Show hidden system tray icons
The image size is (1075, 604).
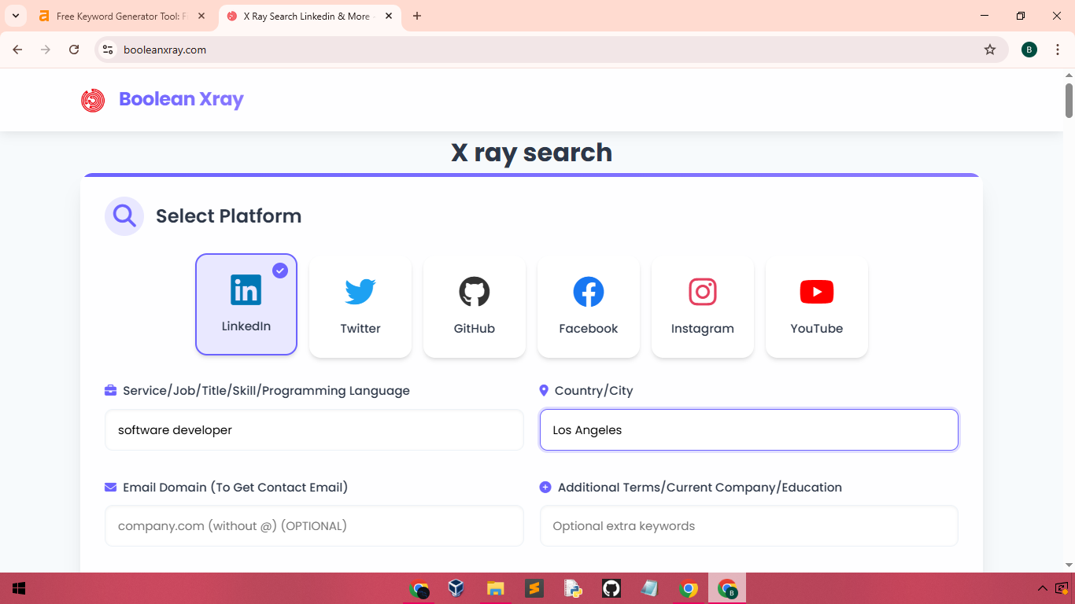tap(1042, 588)
